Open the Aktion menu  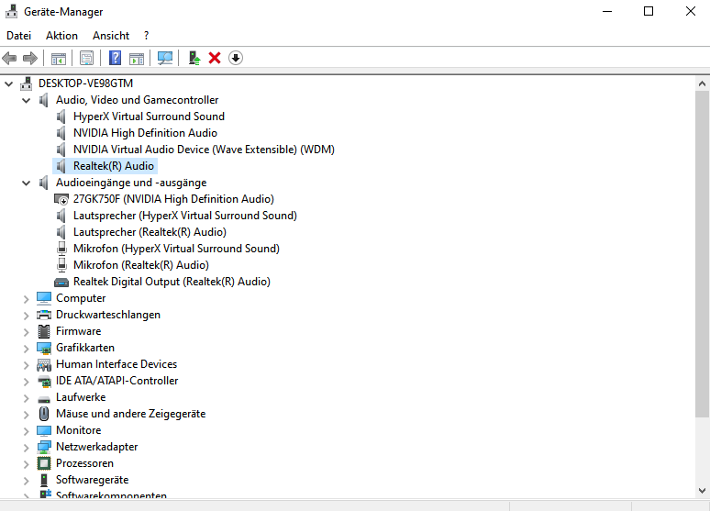click(61, 36)
